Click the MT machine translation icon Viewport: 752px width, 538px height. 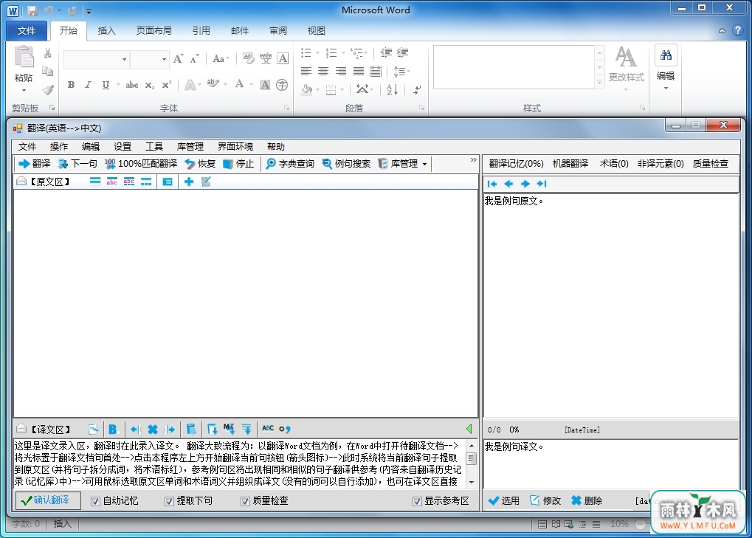coord(229,429)
